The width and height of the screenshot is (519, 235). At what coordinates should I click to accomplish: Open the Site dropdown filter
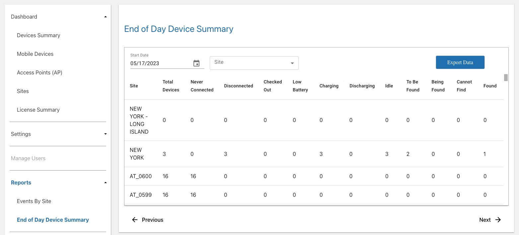coord(254,63)
